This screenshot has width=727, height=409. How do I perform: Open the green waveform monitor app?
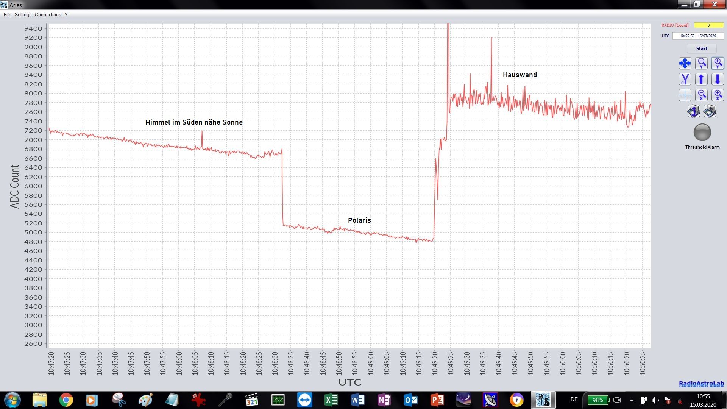click(x=278, y=400)
